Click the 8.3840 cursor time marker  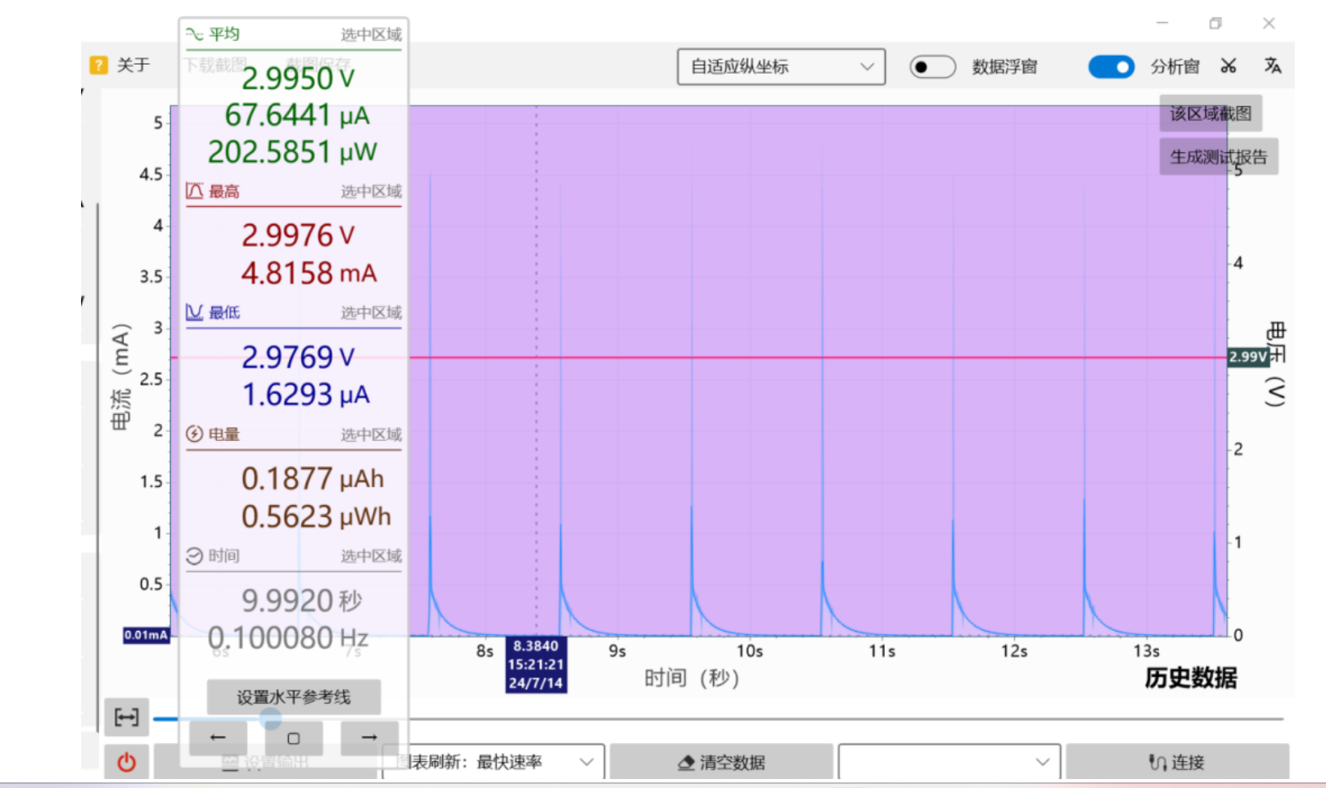pyautogui.click(x=536, y=664)
